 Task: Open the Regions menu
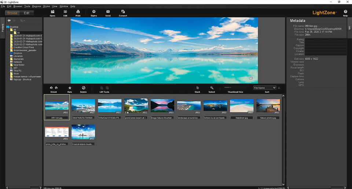[x=36, y=6]
